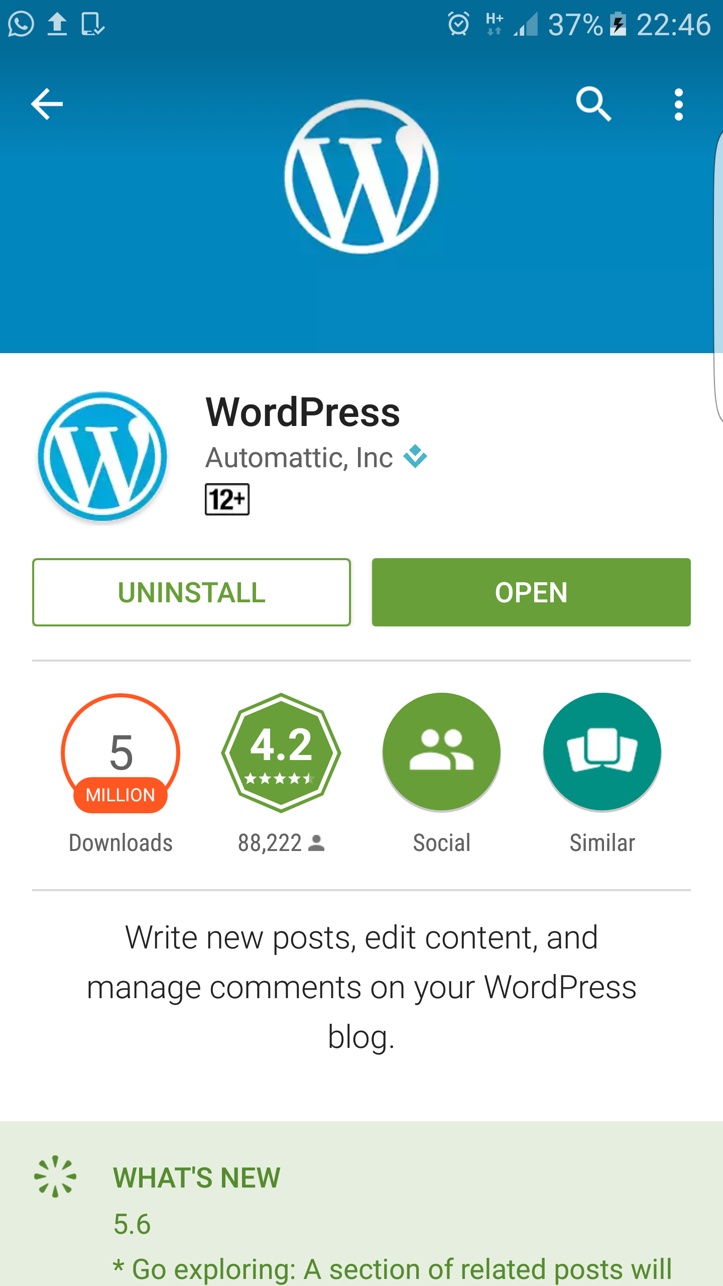723x1286 pixels.
Task: Tap the alarm clock status icon
Action: pyautogui.click(x=458, y=24)
